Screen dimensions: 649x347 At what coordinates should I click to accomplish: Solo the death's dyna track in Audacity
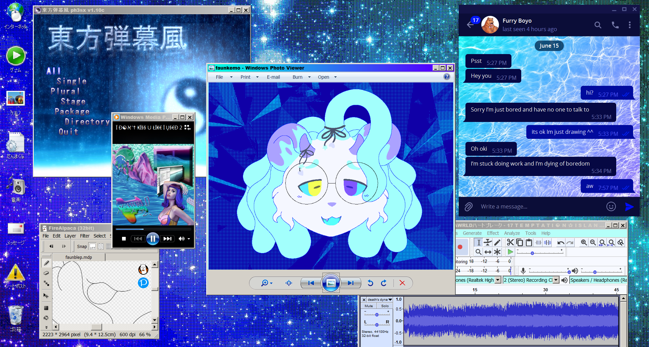click(385, 306)
